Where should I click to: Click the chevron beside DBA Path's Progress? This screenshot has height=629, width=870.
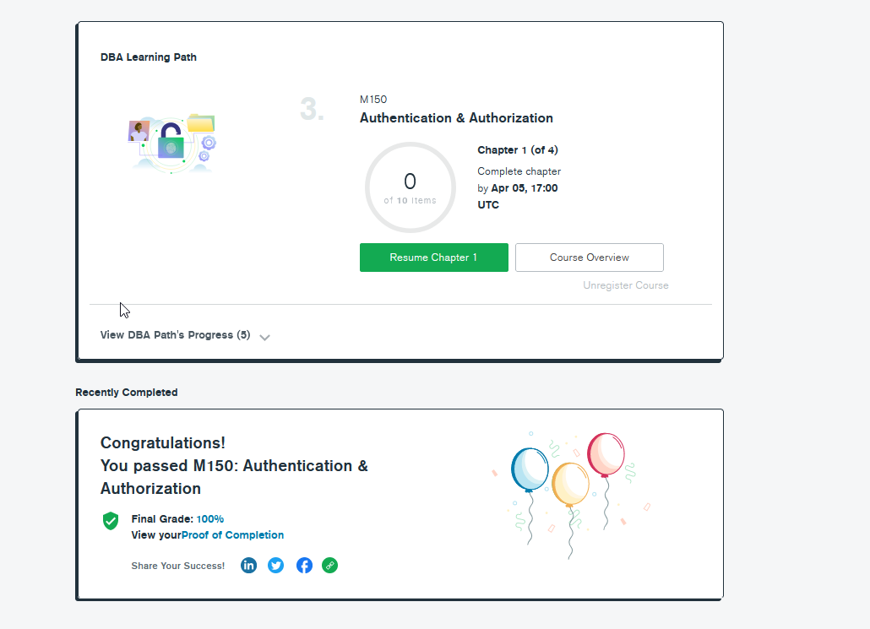[x=264, y=337]
